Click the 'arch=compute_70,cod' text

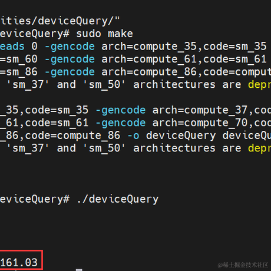[x=211, y=123]
